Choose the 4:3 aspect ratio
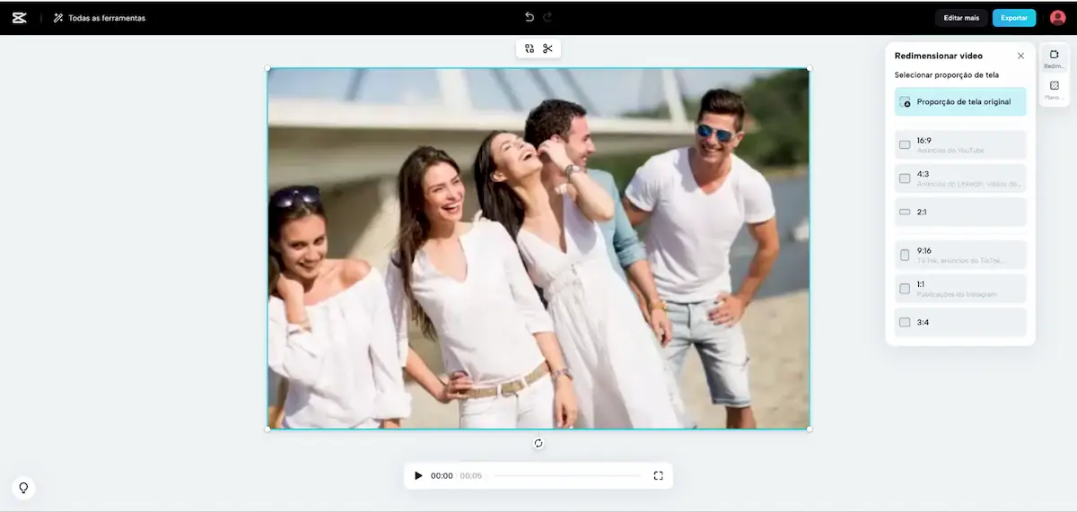This screenshot has width=1077, height=512. click(960, 178)
